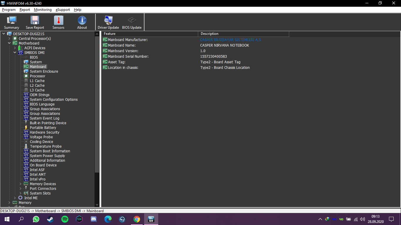Open the Report menu
The height and width of the screenshot is (225, 401).
click(x=25, y=10)
